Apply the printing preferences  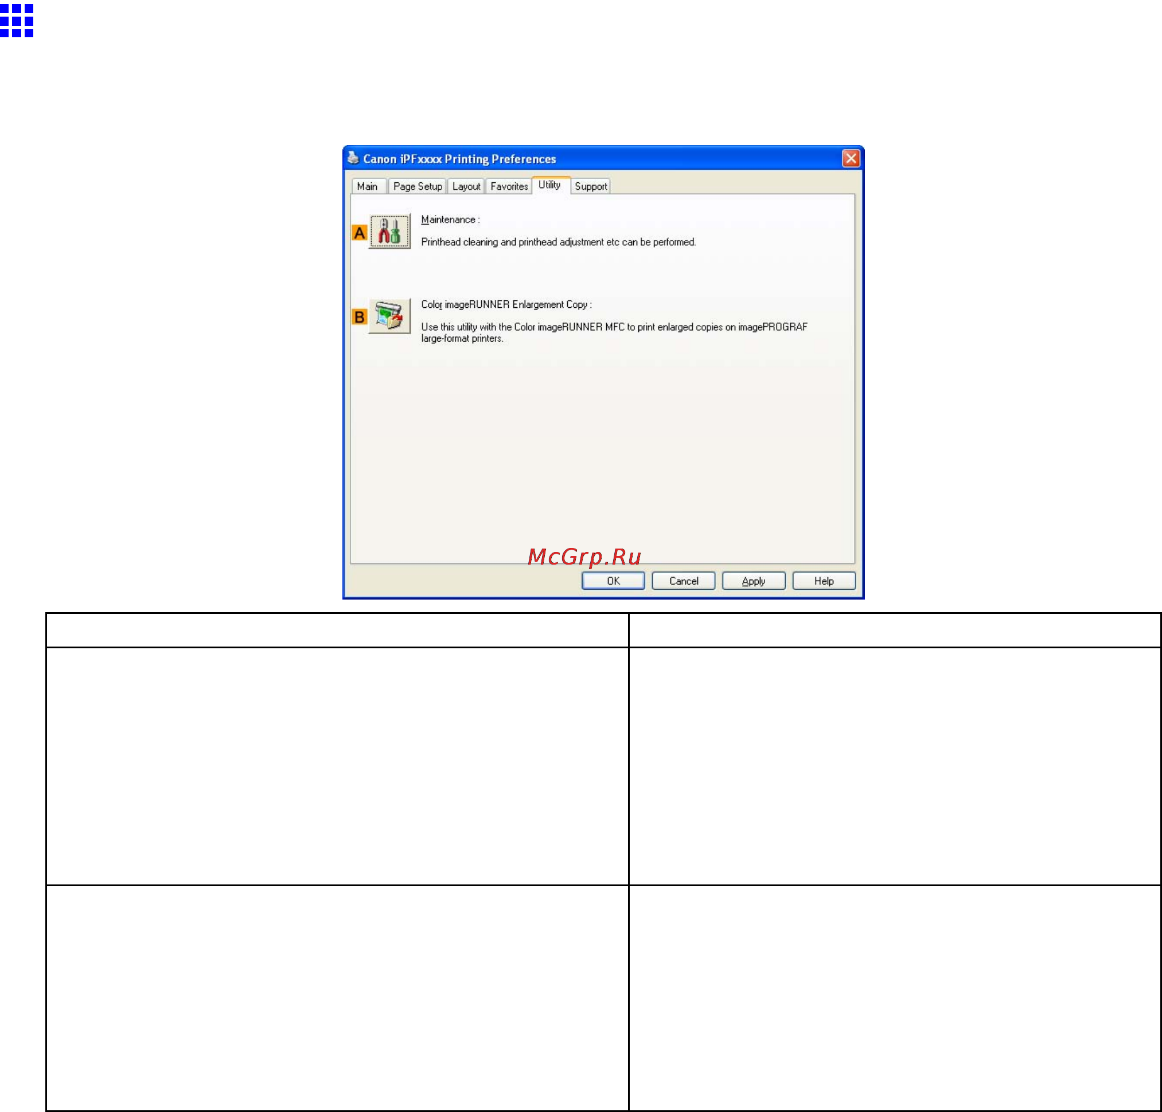click(754, 581)
